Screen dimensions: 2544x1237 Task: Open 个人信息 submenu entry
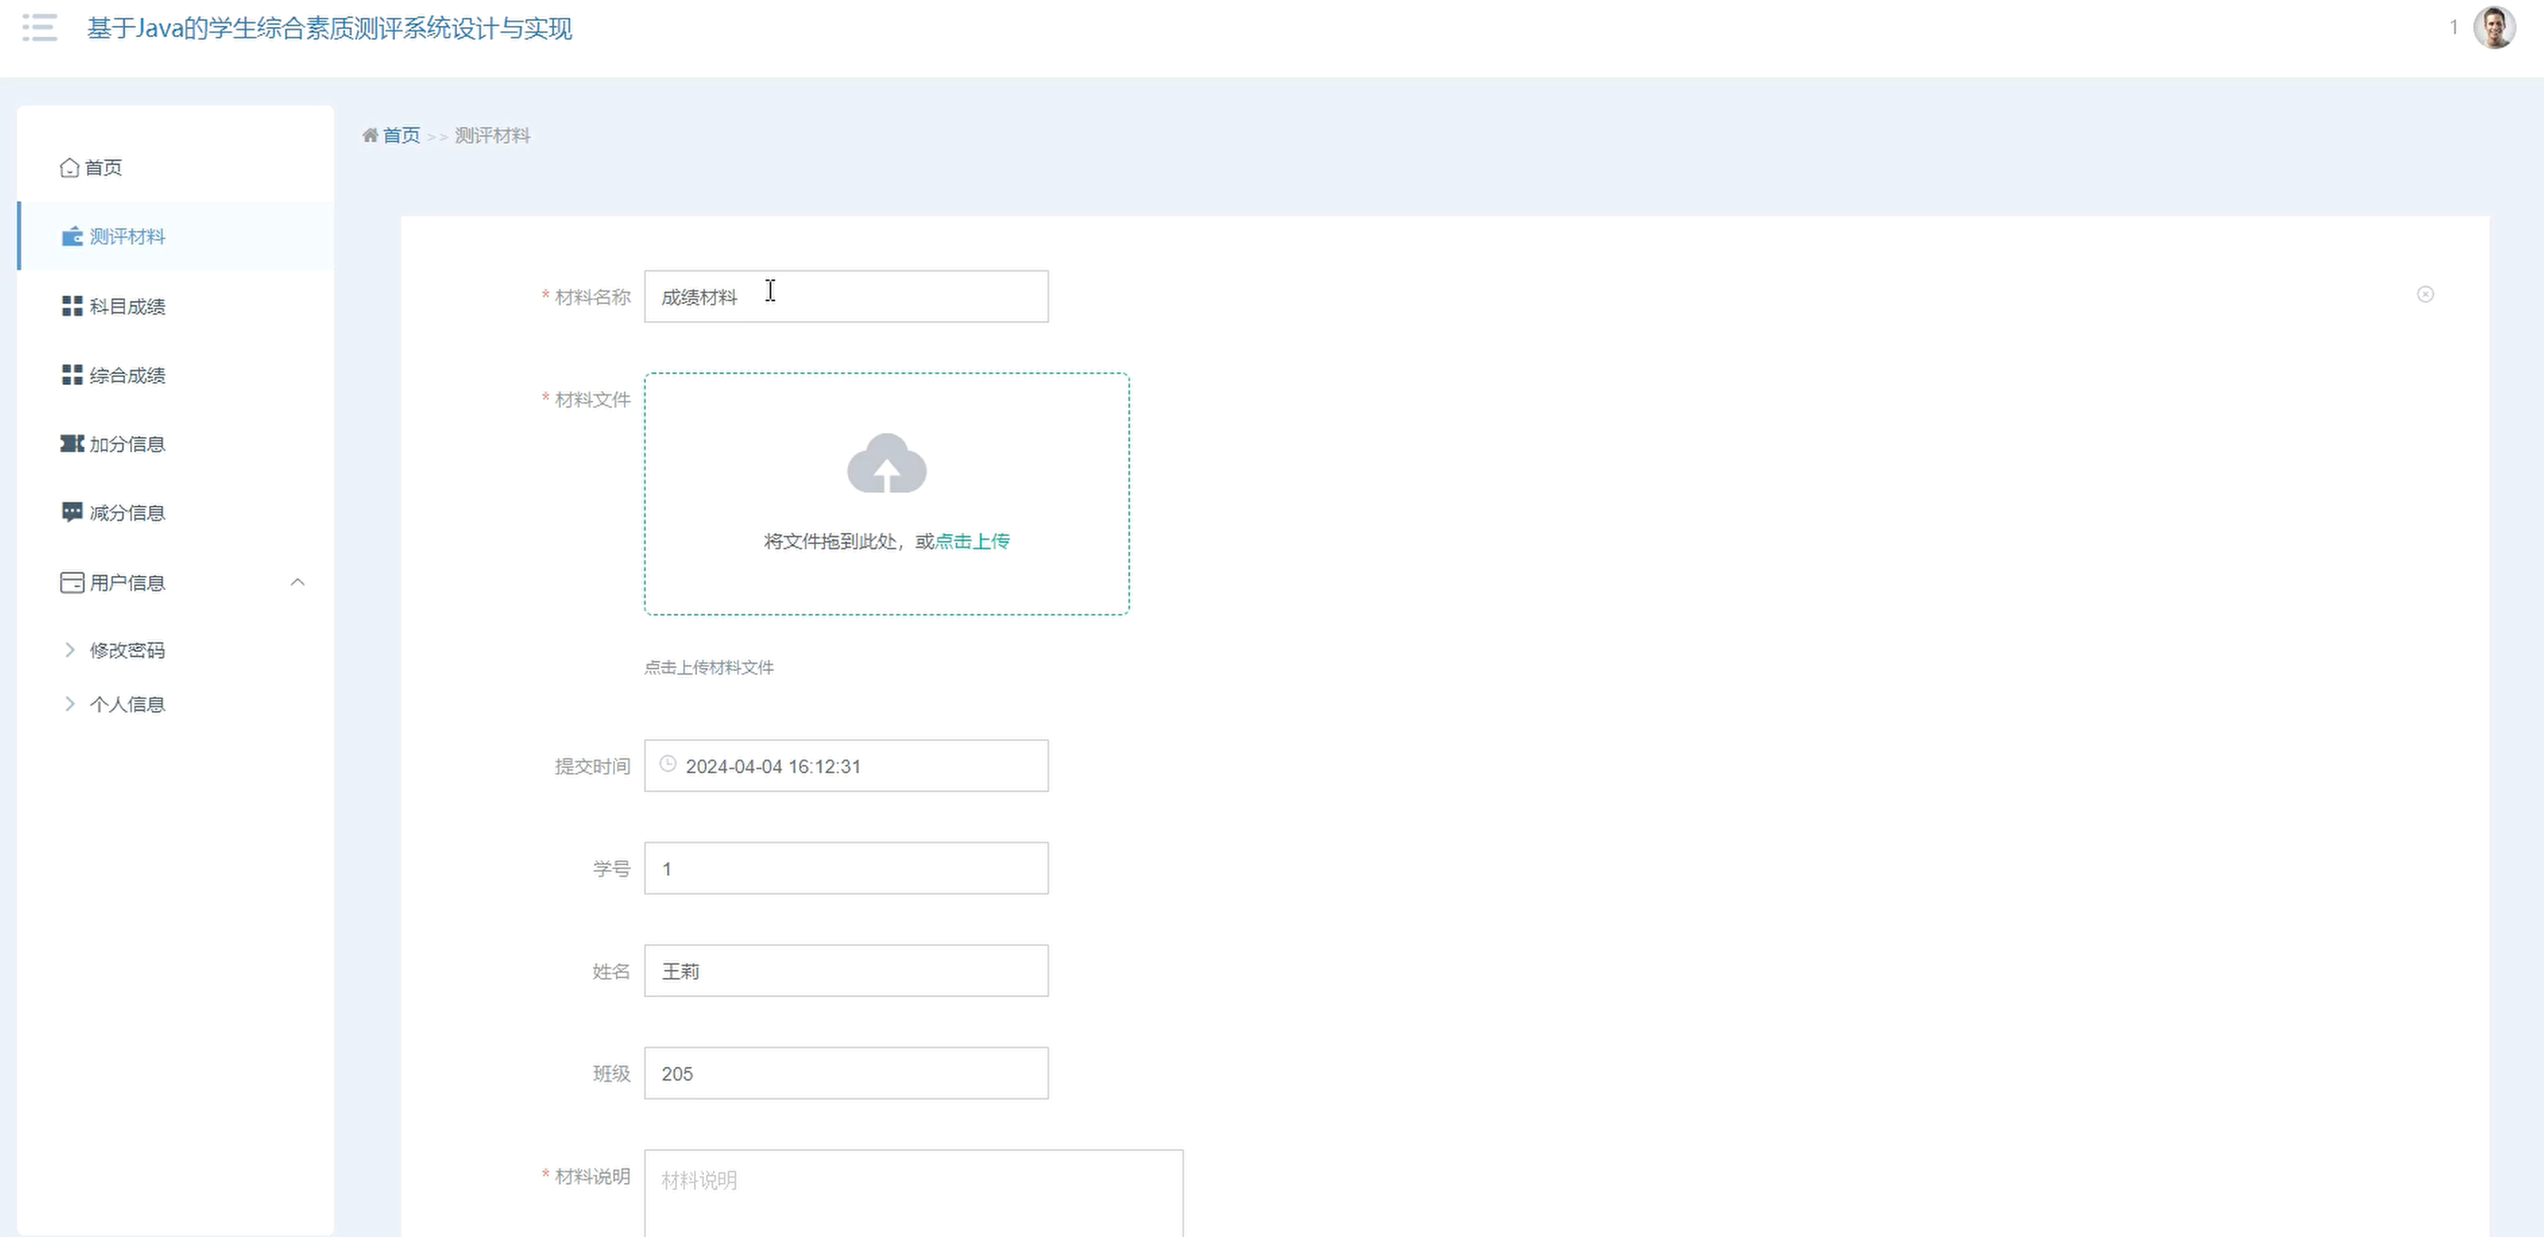(175, 704)
